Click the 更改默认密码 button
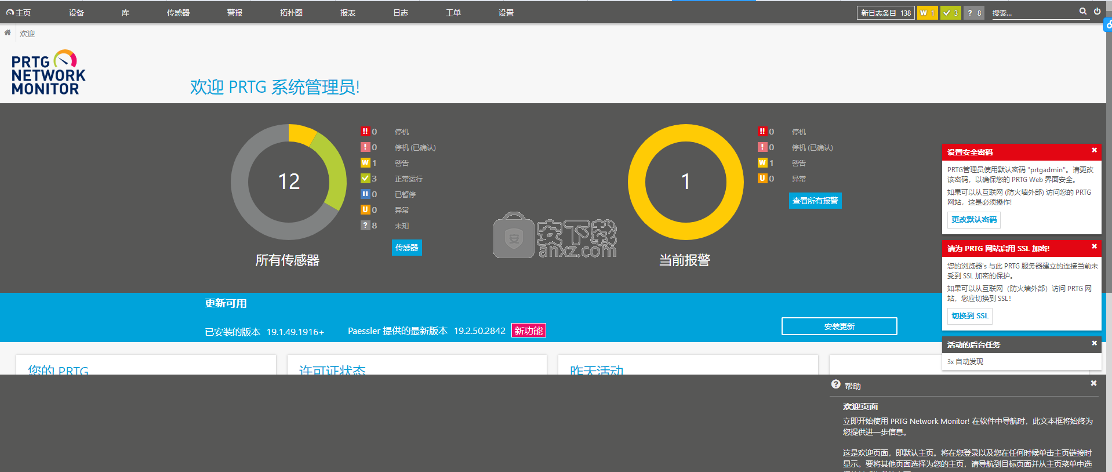This screenshot has height=472, width=1112. coord(974,220)
